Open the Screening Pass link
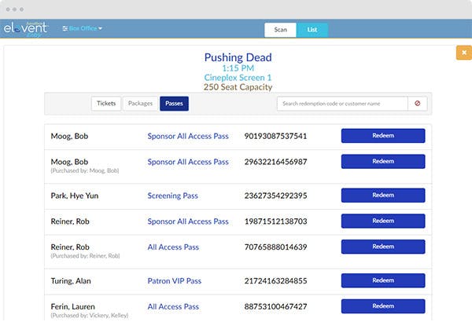The width and height of the screenshot is (472, 322). (x=173, y=196)
